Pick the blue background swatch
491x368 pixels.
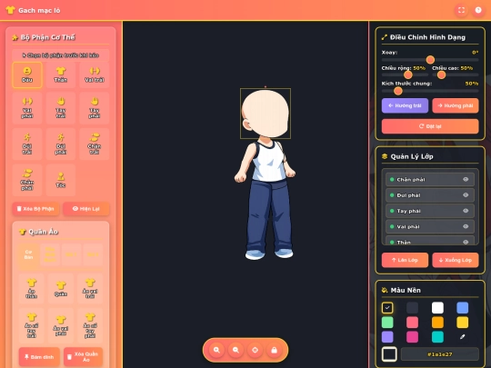463,308
